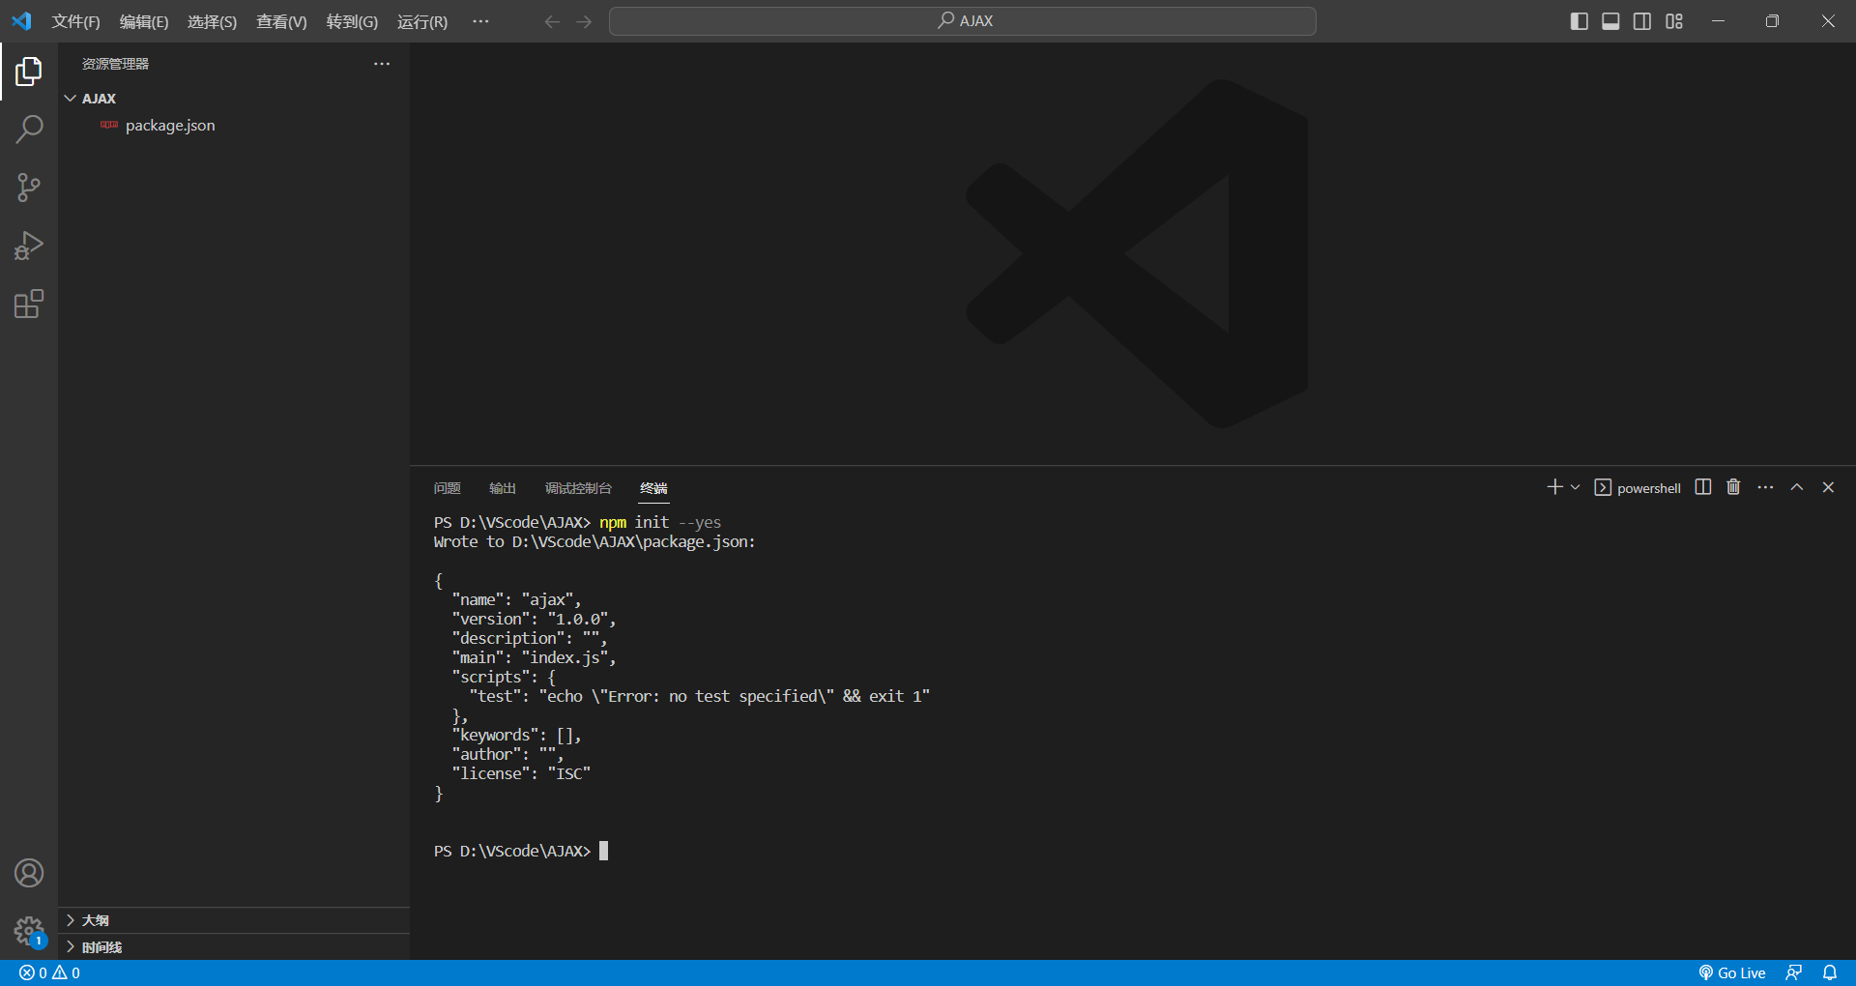Click the "npm init --yes" command text
The width and height of the screenshot is (1856, 986).
point(660,522)
